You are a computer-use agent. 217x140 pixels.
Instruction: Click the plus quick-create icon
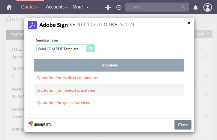tap(108, 7)
